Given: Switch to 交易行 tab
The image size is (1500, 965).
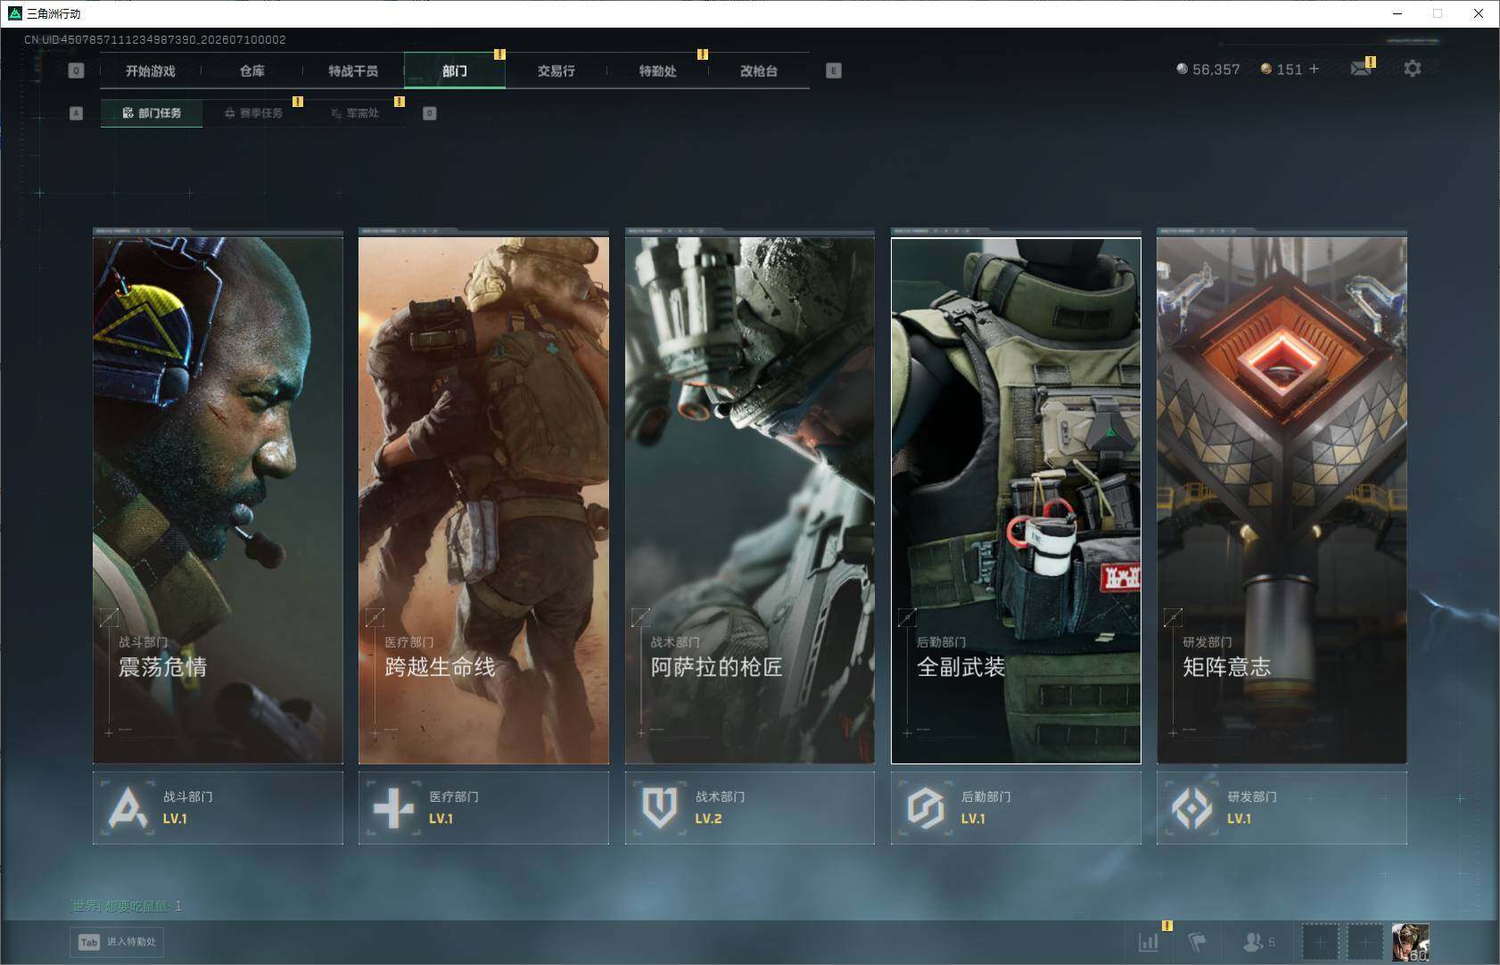Looking at the screenshot, I should 556,70.
